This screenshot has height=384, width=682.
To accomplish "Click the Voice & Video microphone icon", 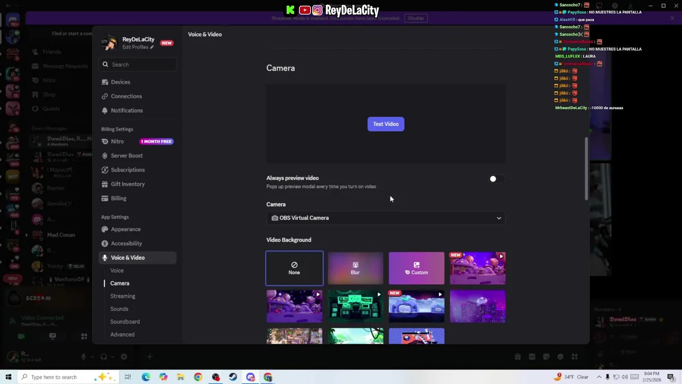I will (x=105, y=258).
